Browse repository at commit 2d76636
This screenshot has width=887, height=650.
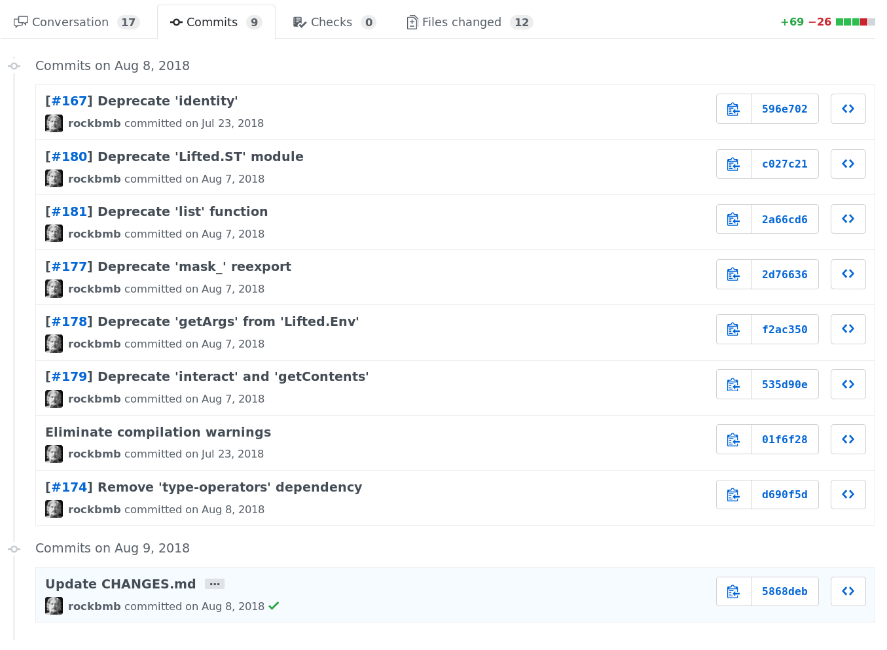click(x=848, y=274)
